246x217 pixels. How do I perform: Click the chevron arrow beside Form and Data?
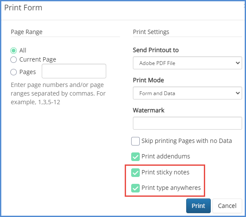tap(238, 93)
